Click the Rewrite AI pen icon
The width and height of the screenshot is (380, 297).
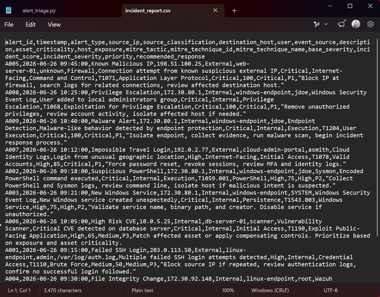(317, 24)
